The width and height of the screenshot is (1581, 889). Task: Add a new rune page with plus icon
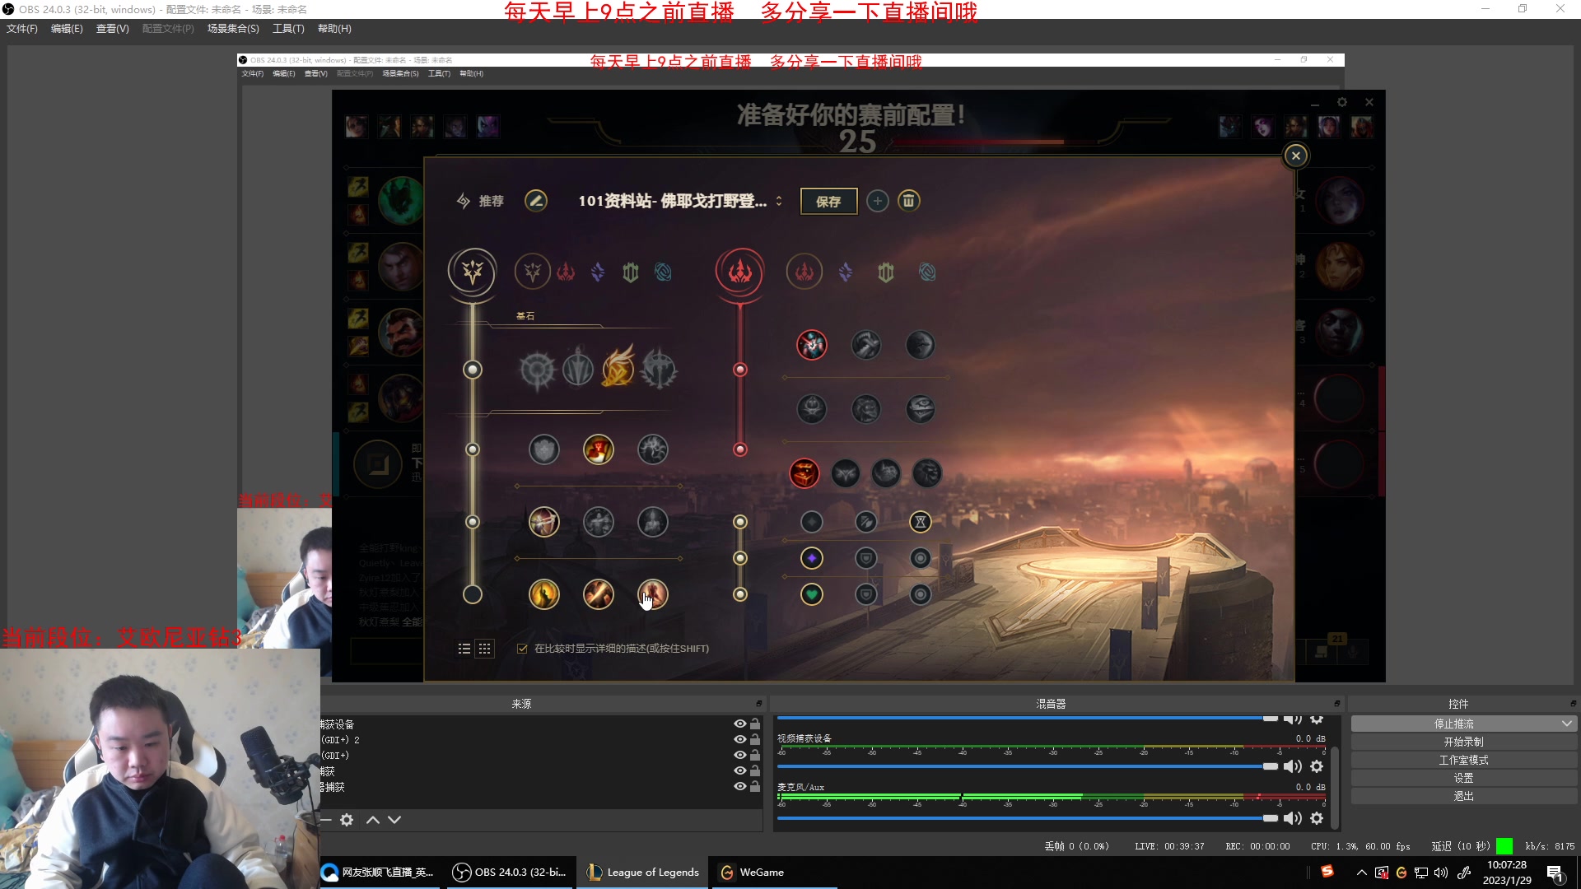click(x=878, y=201)
